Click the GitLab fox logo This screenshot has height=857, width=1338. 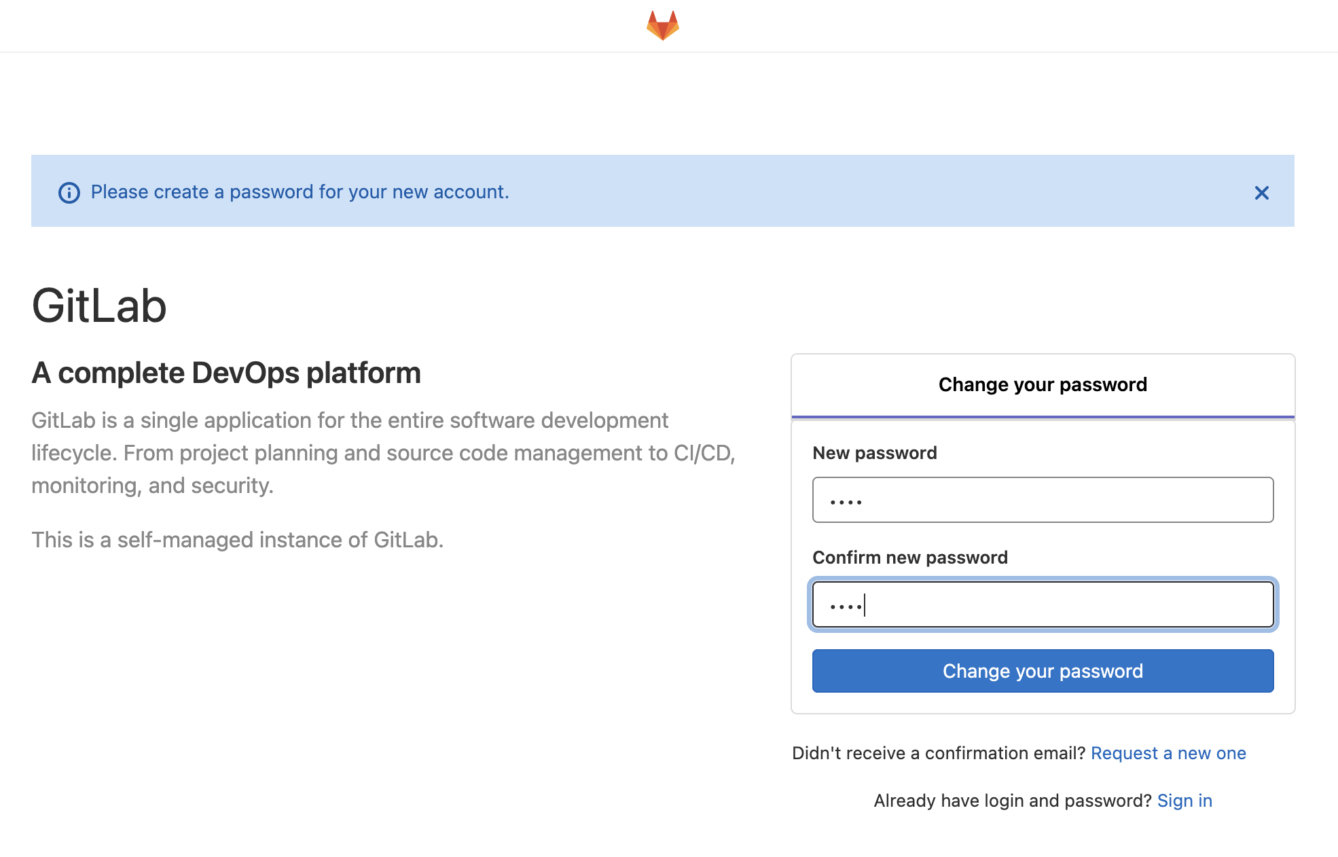point(662,26)
